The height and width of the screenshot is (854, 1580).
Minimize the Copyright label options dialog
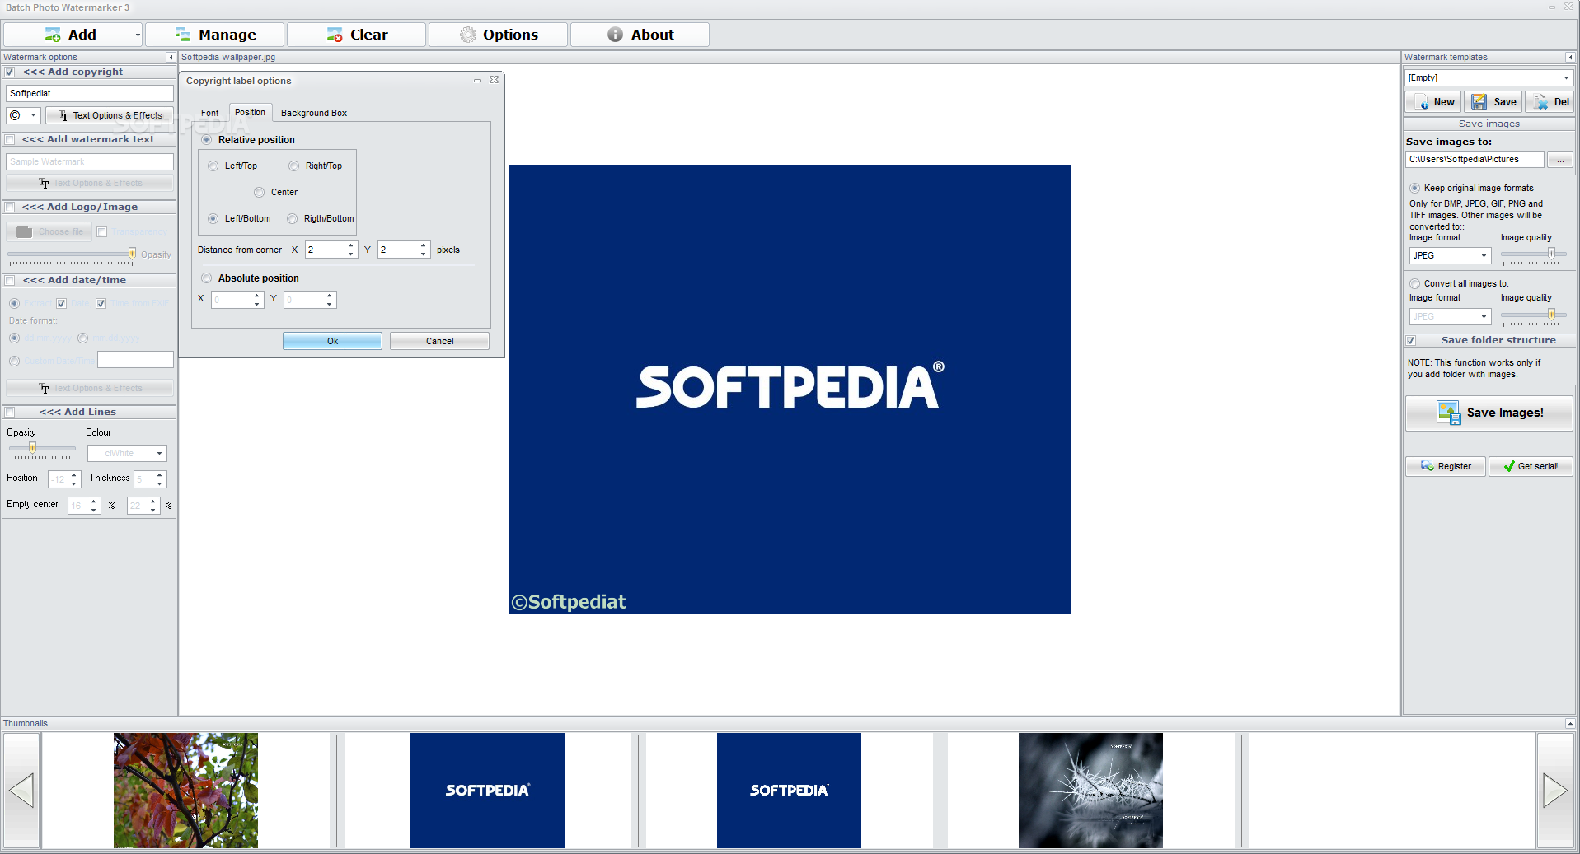tap(477, 81)
